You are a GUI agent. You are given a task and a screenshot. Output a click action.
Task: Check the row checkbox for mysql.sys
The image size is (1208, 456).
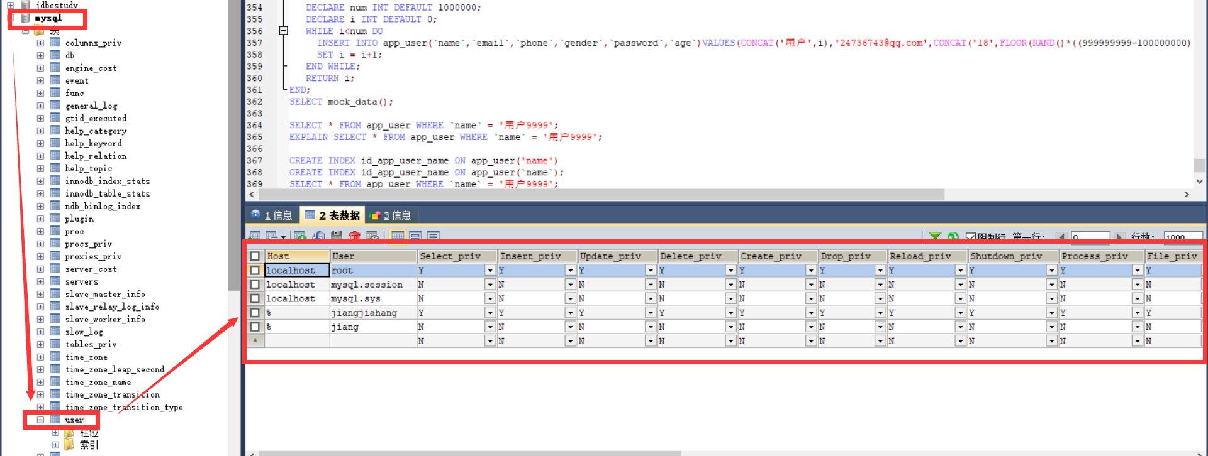(255, 298)
